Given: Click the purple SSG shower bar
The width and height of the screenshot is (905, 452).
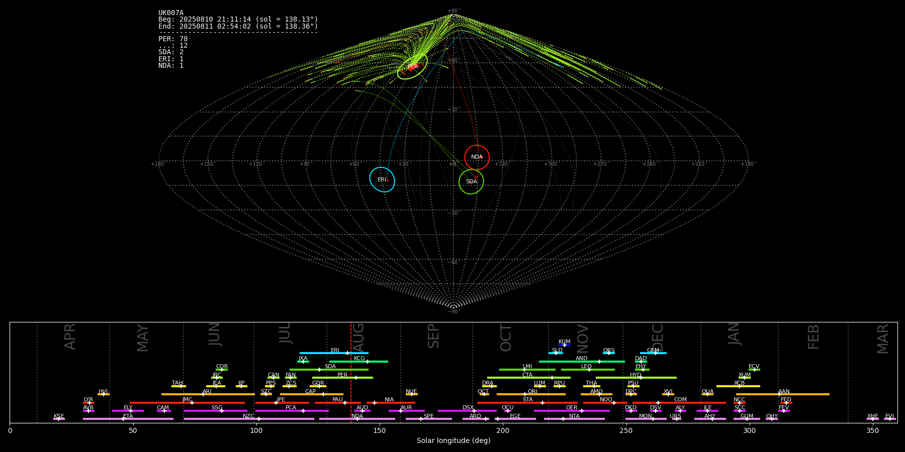Looking at the screenshot, I should (x=216, y=411).
